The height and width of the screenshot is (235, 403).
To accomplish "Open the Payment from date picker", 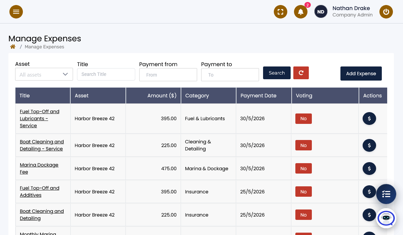I will pyautogui.click(x=168, y=75).
